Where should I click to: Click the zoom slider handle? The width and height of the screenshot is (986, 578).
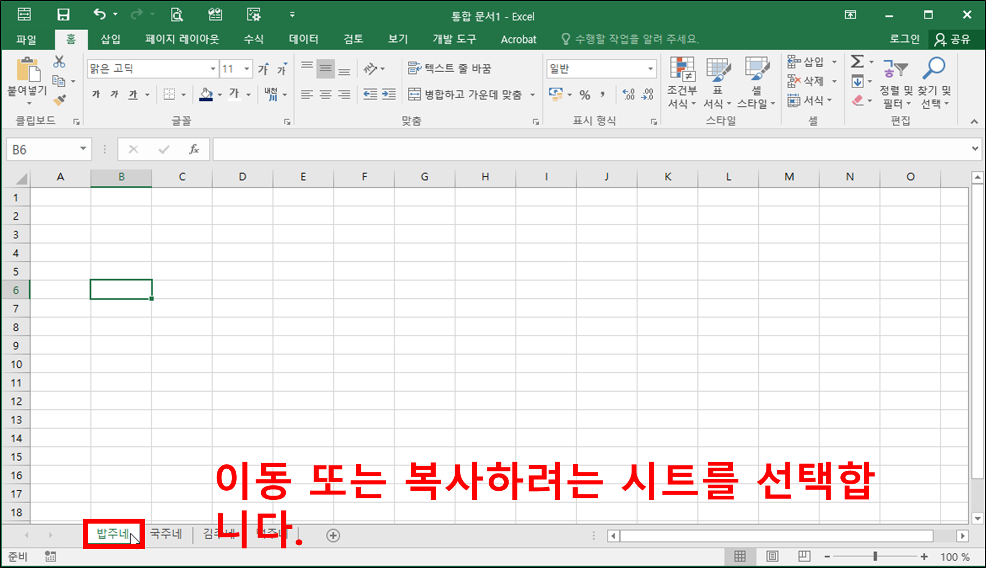[875, 556]
